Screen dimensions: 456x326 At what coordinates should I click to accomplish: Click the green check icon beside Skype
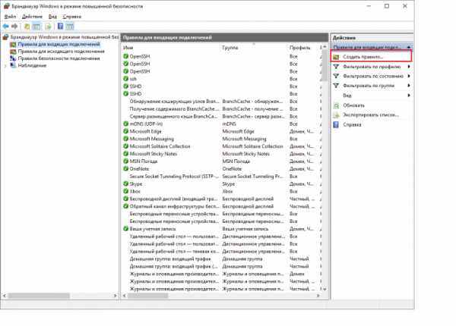[x=126, y=183]
